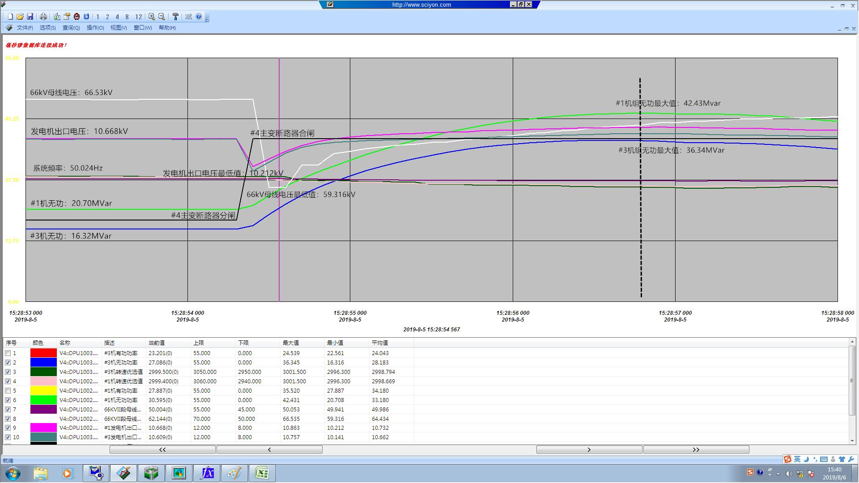Zoom out with the magnifier minus icon
Image resolution: width=859 pixels, height=483 pixels.
click(162, 17)
